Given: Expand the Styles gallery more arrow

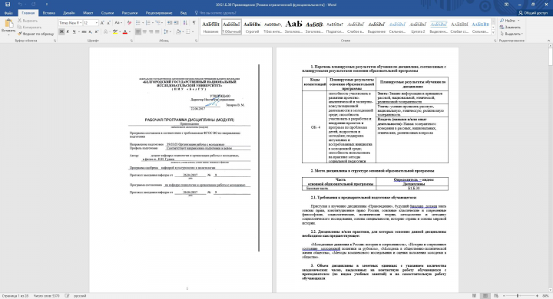Looking at the screenshot, I should point(493,33).
